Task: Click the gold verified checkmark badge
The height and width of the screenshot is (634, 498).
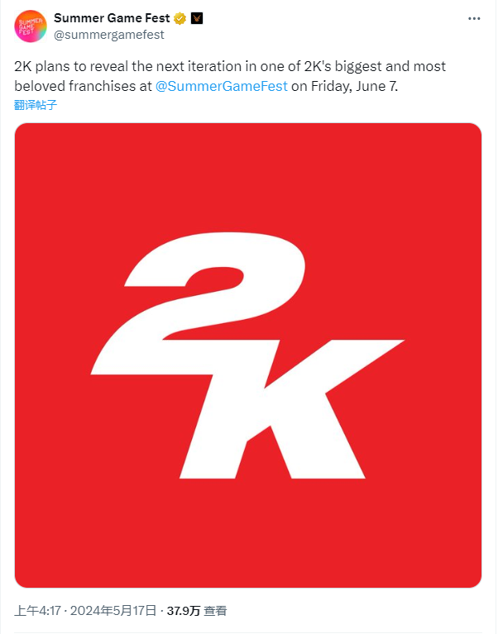Action: [179, 19]
